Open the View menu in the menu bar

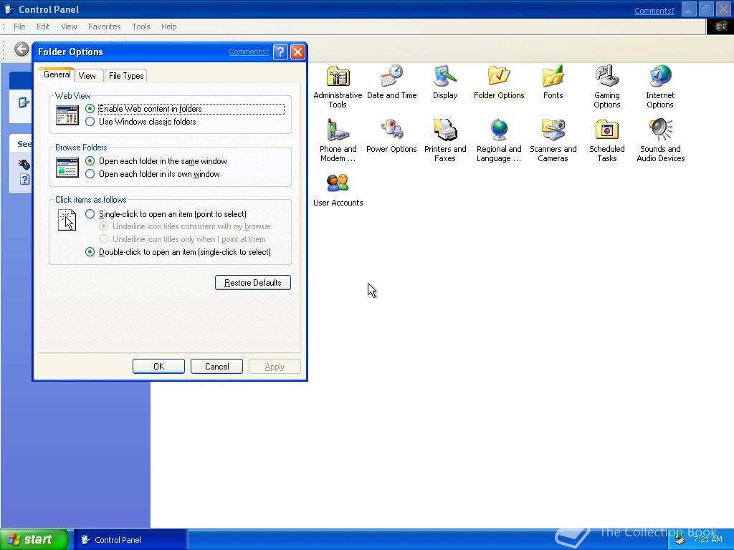point(69,26)
